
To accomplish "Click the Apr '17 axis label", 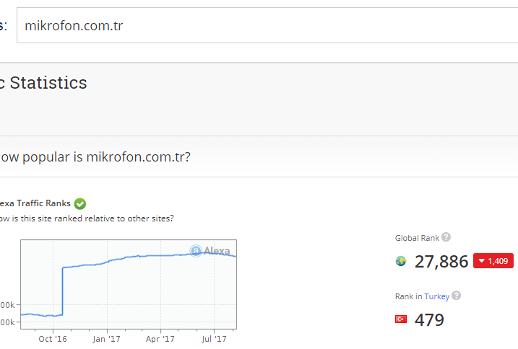I will pyautogui.click(x=160, y=339).
